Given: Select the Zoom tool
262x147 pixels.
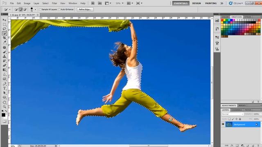Looking at the screenshot, I should (5, 107).
